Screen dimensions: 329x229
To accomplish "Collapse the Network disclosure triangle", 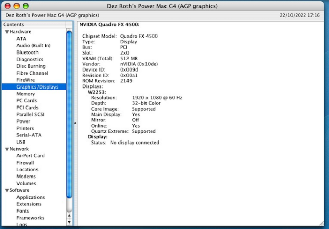I will (x=7, y=149).
